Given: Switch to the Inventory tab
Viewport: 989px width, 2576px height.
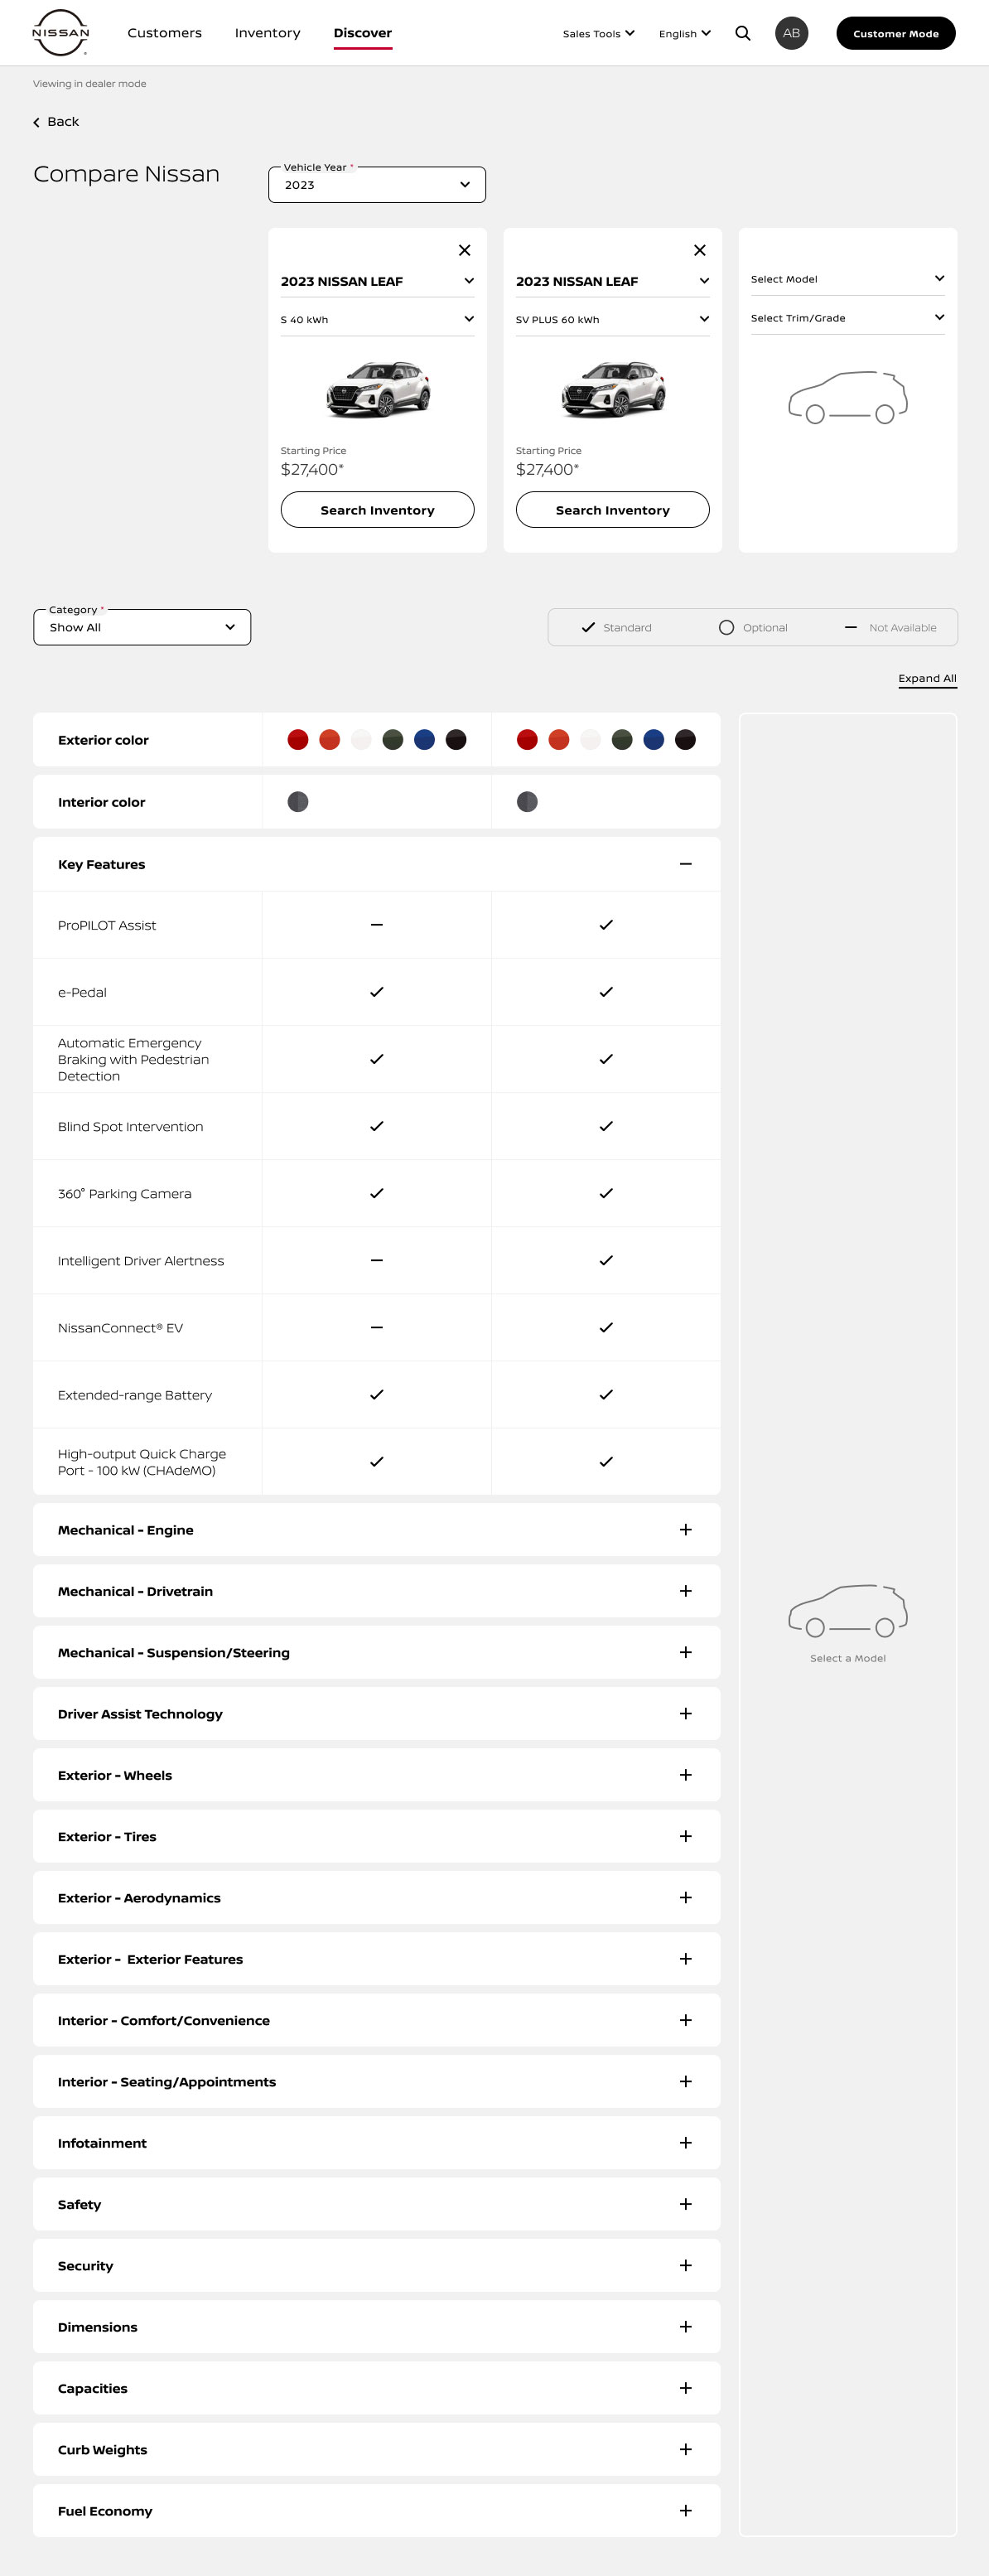Looking at the screenshot, I should pos(267,33).
